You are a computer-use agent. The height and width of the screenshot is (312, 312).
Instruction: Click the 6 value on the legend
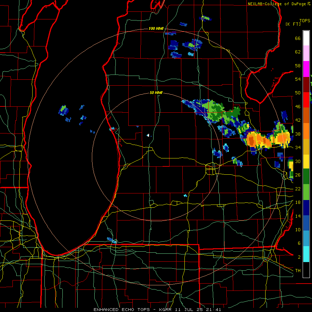click(299, 243)
